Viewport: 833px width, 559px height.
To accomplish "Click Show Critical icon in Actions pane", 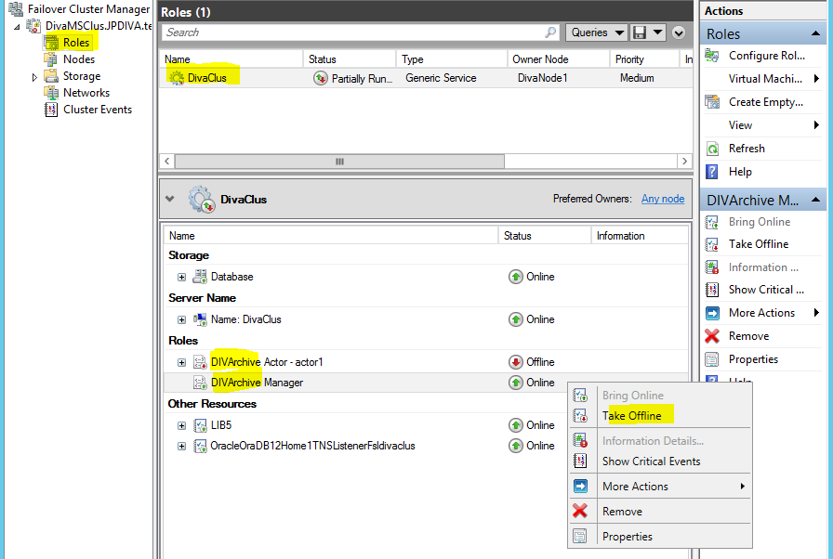I will tap(712, 290).
